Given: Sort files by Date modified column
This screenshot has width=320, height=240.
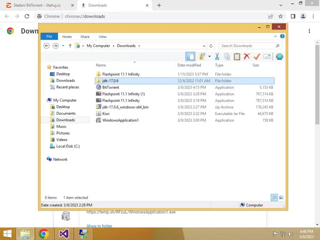Looking at the screenshot, I should tap(189, 65).
